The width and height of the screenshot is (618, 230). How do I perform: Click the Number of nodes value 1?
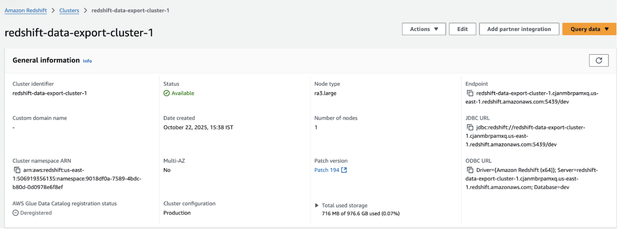click(x=316, y=127)
